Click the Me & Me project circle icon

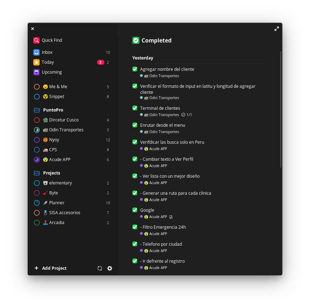pos(37,87)
